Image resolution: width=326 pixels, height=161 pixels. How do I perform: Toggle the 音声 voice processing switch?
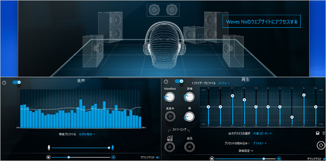click(17, 82)
